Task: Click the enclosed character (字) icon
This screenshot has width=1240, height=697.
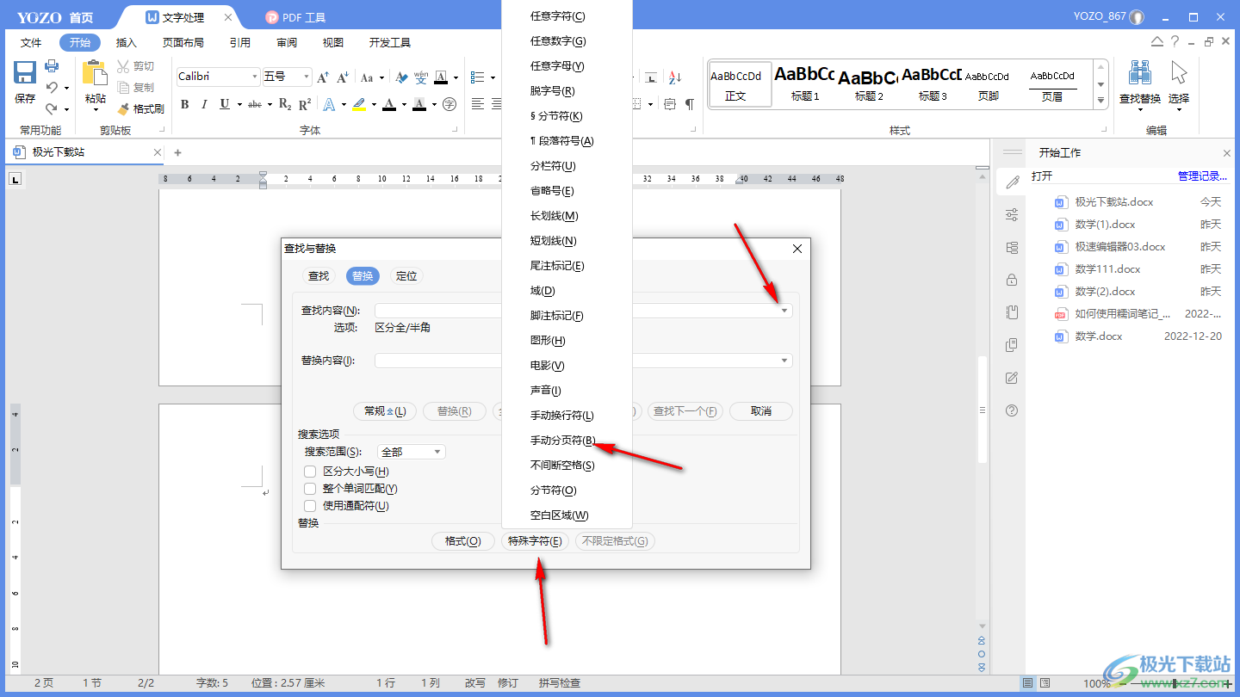Action: [449, 104]
